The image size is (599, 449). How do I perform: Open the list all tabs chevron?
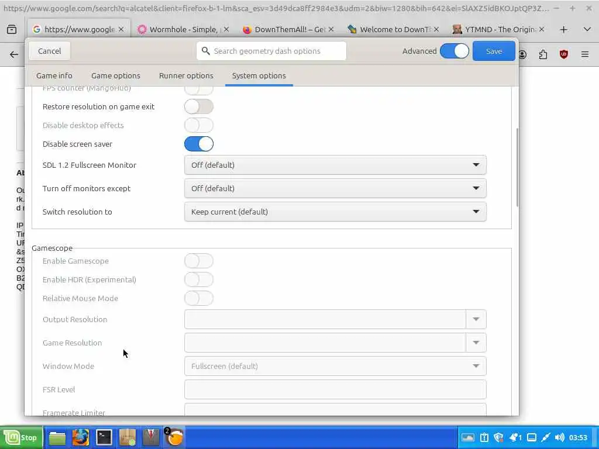(587, 29)
